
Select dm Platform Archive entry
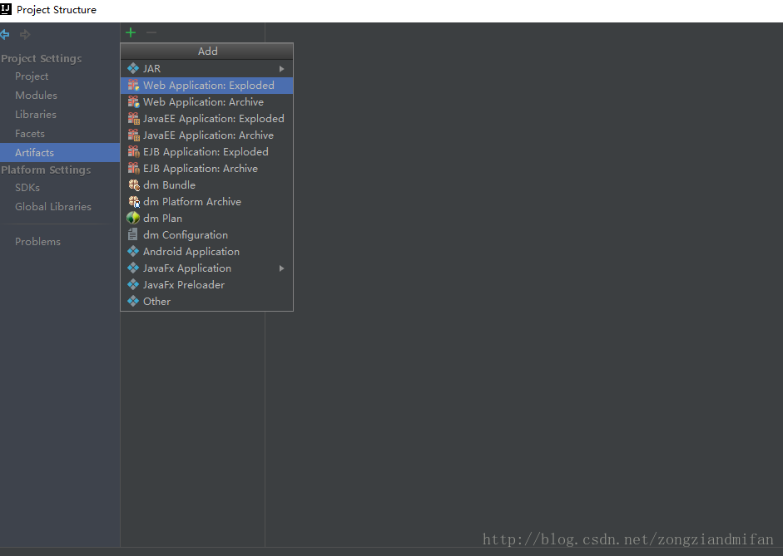206,201
